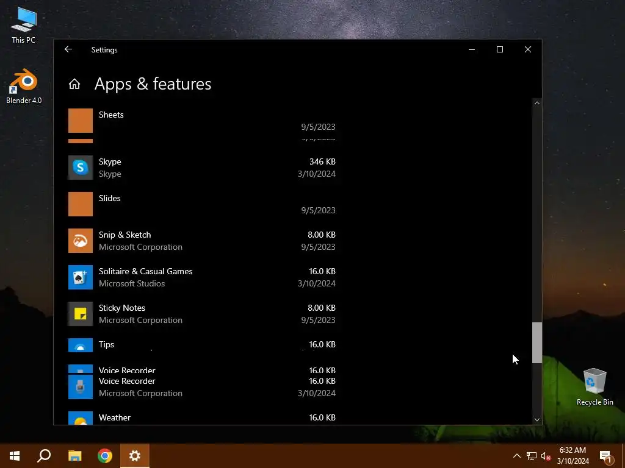Select the Tips app name
The height and width of the screenshot is (468, 625).
pos(106,345)
